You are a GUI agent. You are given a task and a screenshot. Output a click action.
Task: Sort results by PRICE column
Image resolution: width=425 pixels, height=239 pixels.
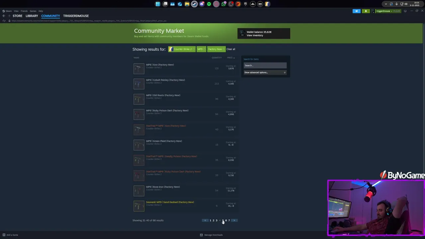pos(230,58)
